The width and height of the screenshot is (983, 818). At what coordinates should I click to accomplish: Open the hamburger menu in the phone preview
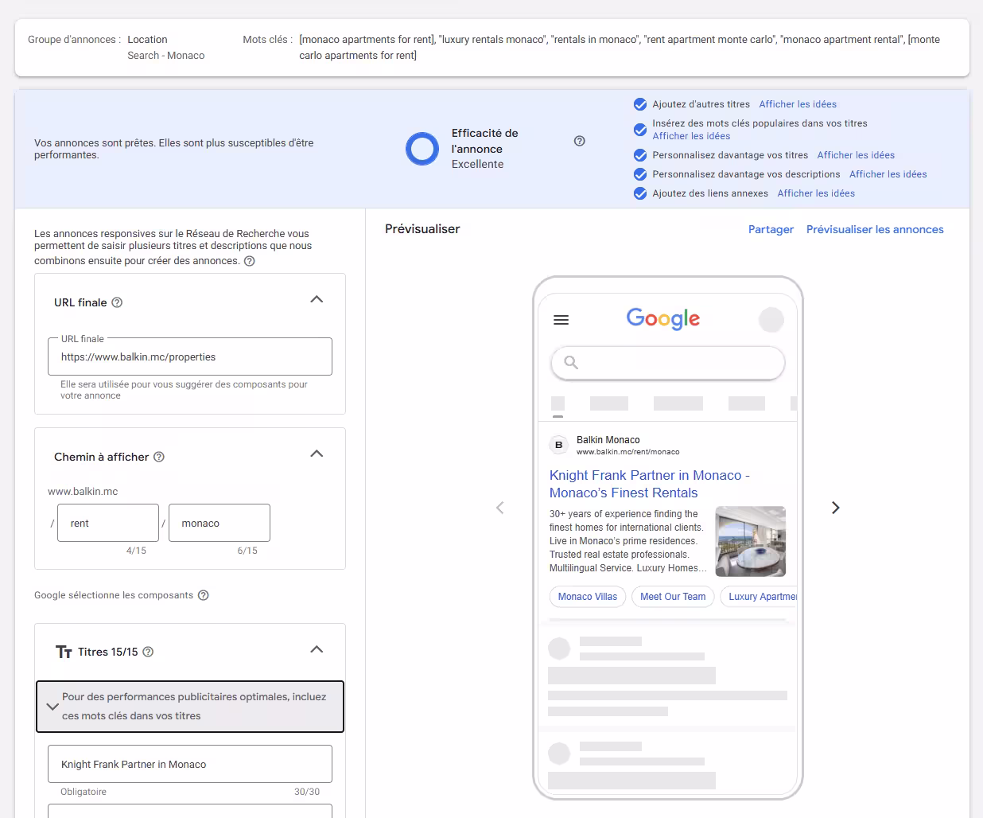[x=561, y=320]
